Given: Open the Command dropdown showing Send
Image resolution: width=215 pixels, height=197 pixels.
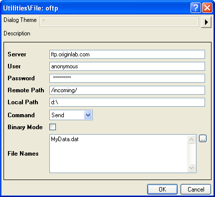Looking at the screenshot, I should [71, 115].
